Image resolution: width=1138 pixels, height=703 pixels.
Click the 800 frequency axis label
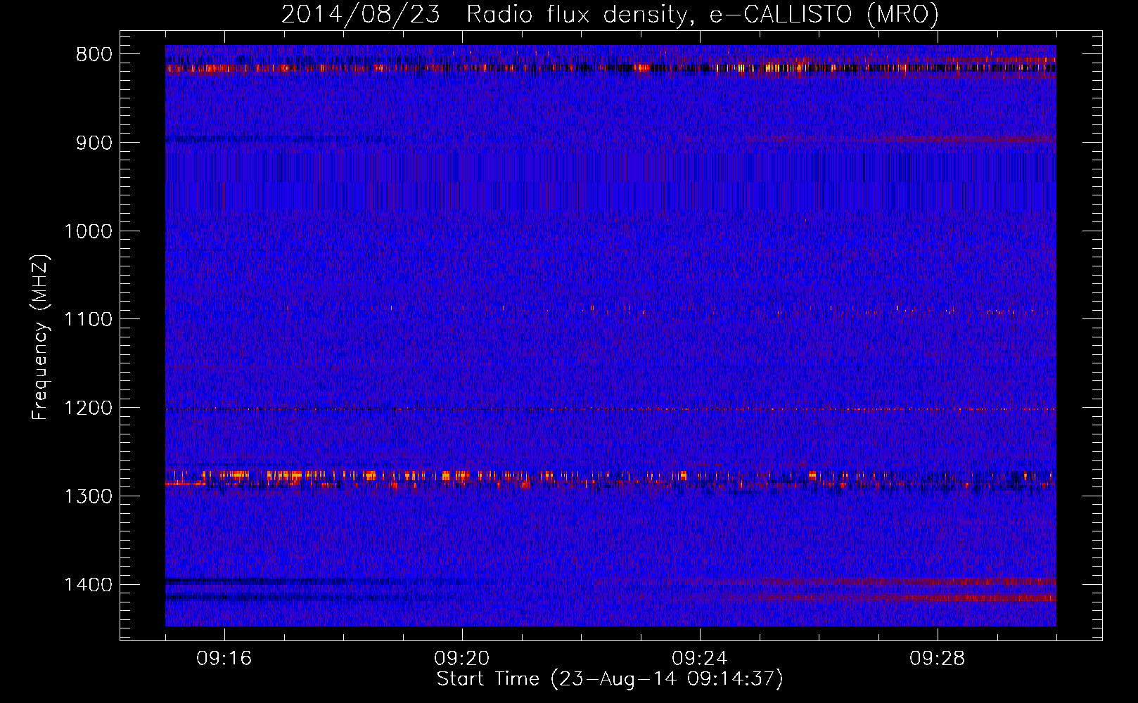click(94, 55)
